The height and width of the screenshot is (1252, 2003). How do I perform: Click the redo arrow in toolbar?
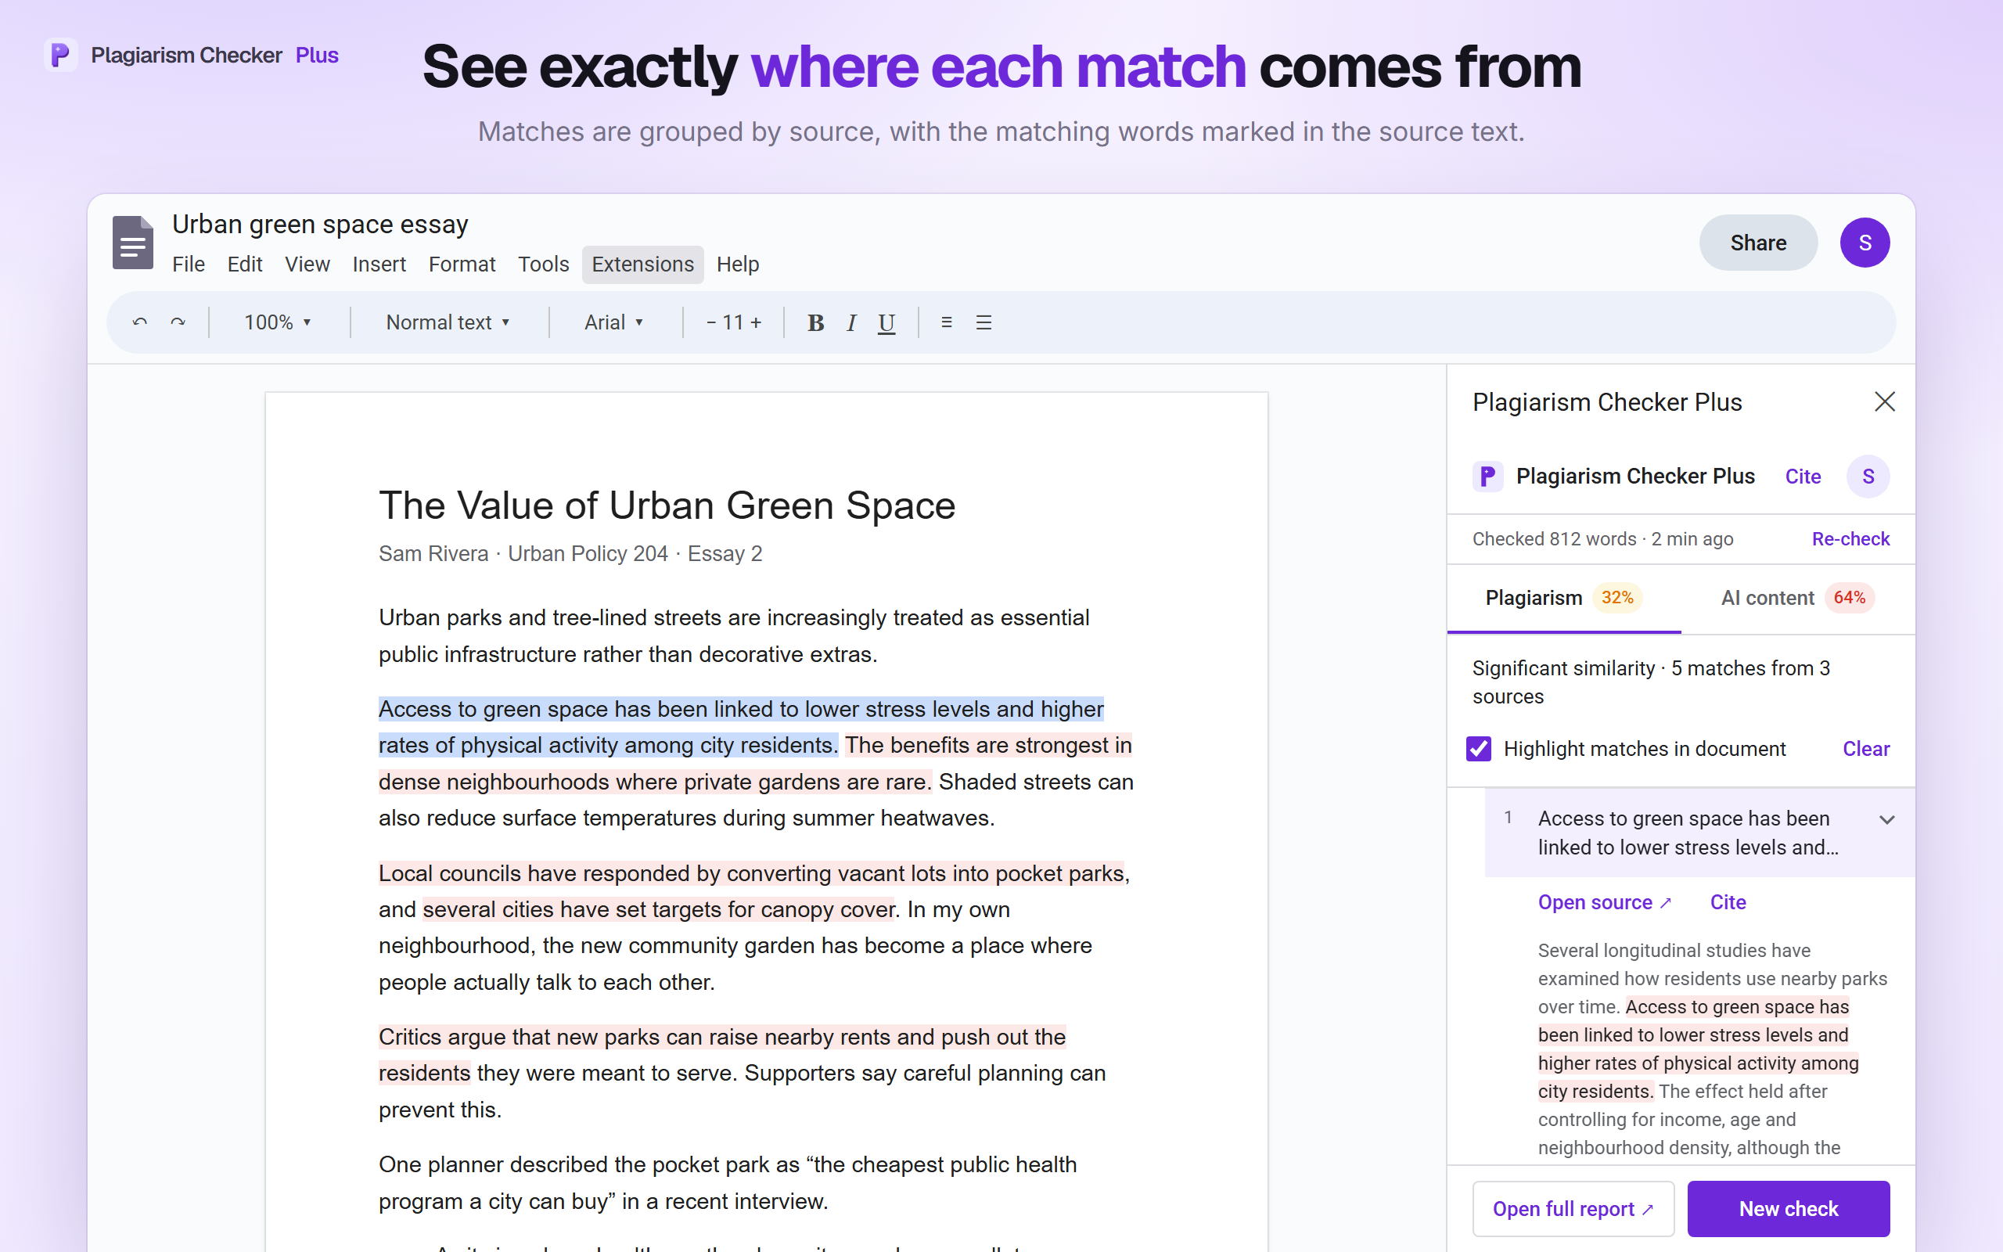(177, 322)
